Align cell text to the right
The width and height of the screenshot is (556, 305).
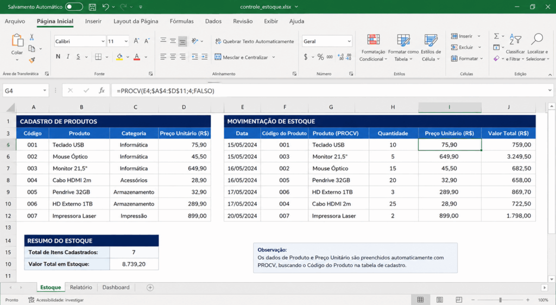pos(182,56)
